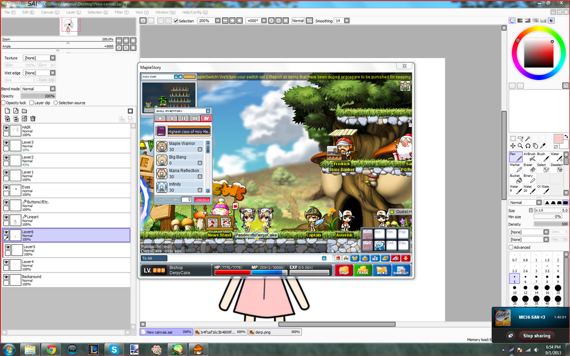Viewport: 570px width, 356px height.
Task: Open the Smoothing value dropdown
Action: [347, 21]
